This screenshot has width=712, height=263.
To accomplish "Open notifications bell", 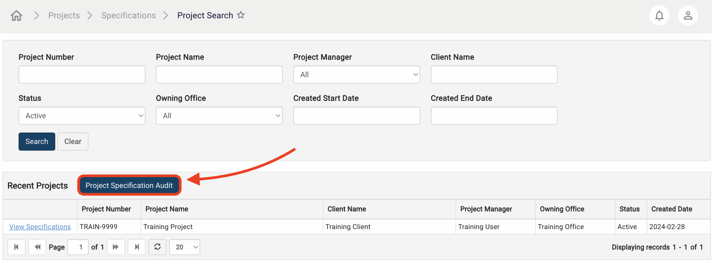I will tap(659, 16).
